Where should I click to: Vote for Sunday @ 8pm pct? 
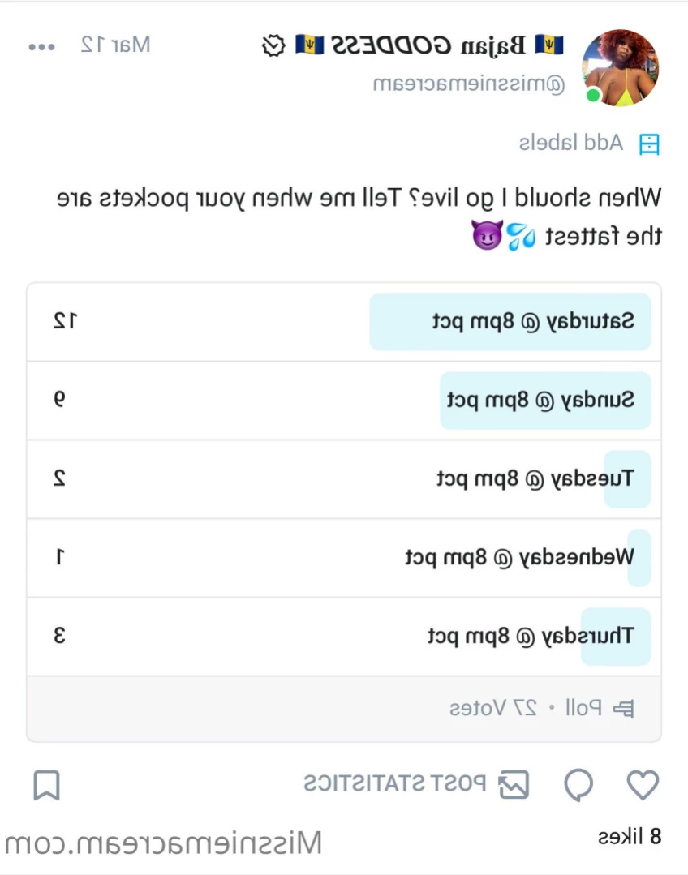(344, 400)
